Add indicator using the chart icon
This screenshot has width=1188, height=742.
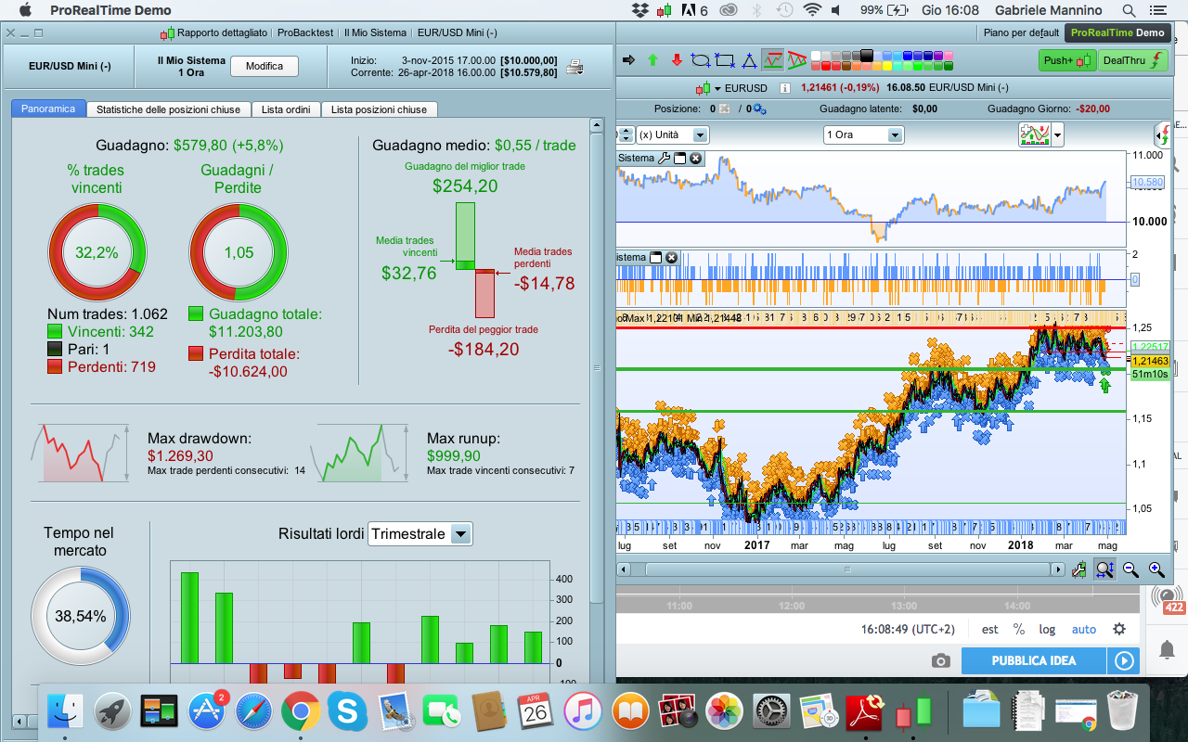point(1033,134)
